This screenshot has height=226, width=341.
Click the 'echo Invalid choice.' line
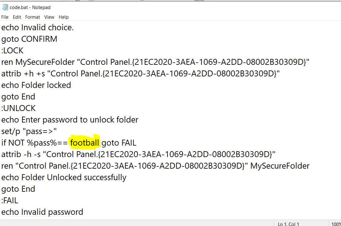[x=37, y=28]
